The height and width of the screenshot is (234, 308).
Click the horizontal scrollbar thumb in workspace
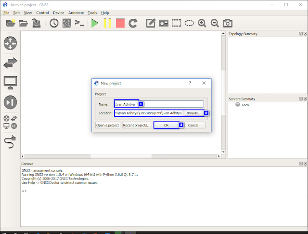(121, 156)
